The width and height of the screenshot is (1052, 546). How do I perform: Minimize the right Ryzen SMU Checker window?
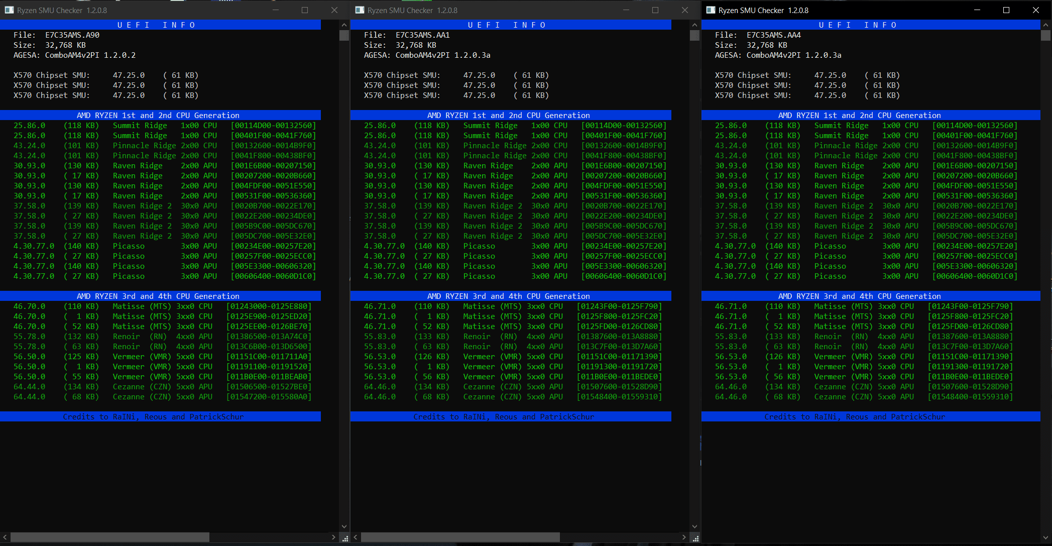click(x=977, y=10)
